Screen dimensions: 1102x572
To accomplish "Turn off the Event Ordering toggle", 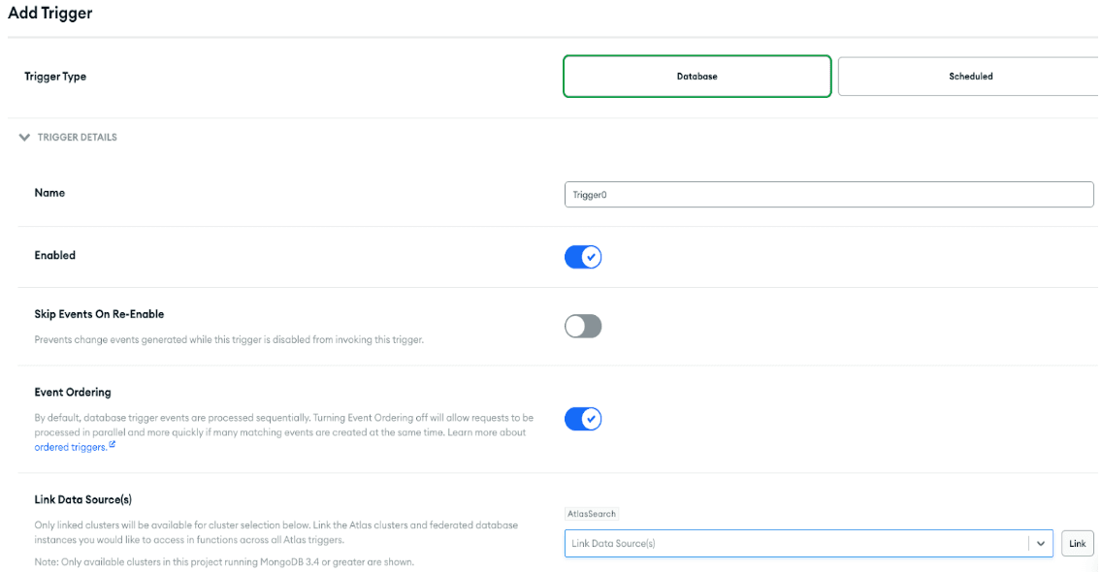I will click(583, 419).
